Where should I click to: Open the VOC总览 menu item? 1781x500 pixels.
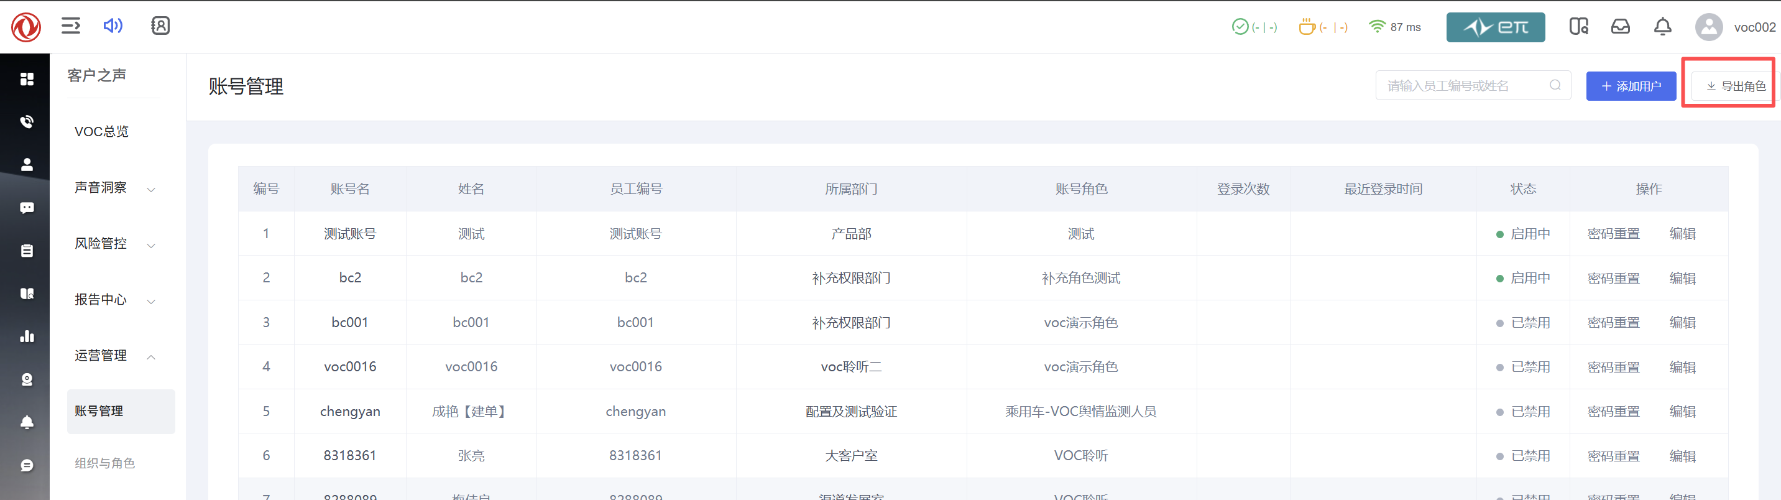pos(101,131)
